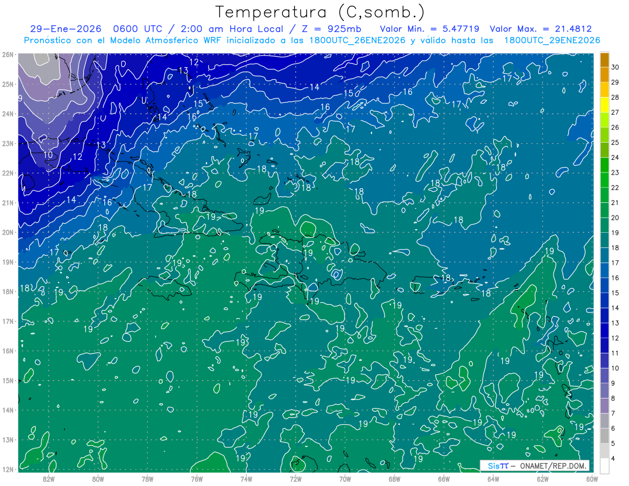Viewport: 629px width, 486px height.
Task: Click the legend value label 25
Action: (615, 143)
